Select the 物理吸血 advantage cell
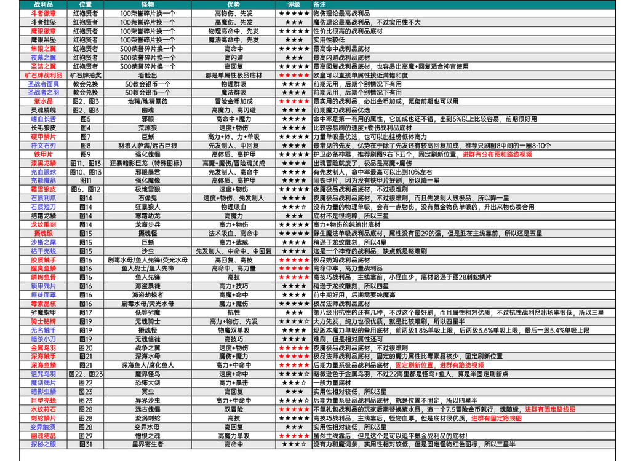 (x=234, y=207)
